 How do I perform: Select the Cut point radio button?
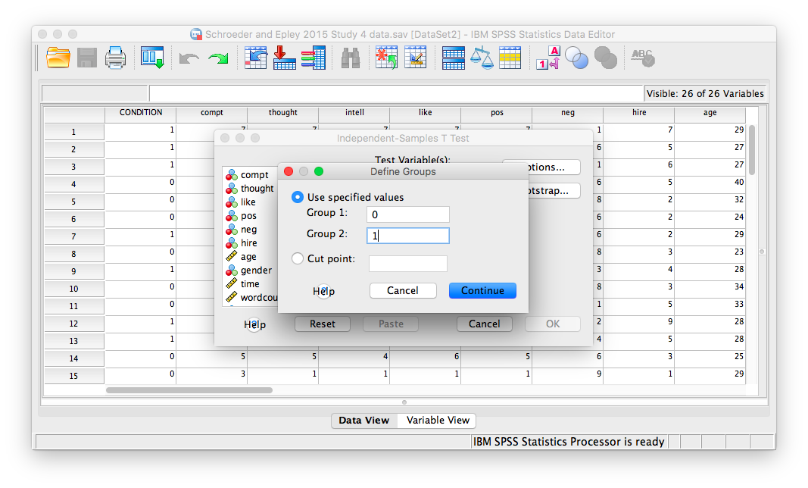click(x=298, y=258)
